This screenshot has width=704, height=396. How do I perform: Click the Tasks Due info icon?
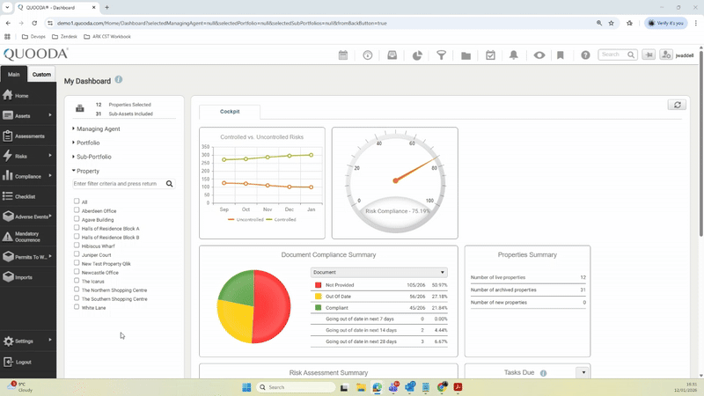tap(543, 373)
